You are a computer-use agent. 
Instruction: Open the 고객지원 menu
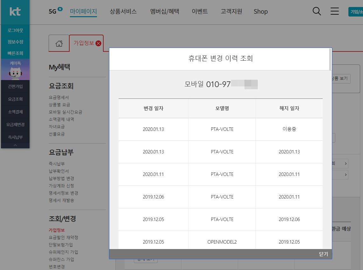coord(231,11)
